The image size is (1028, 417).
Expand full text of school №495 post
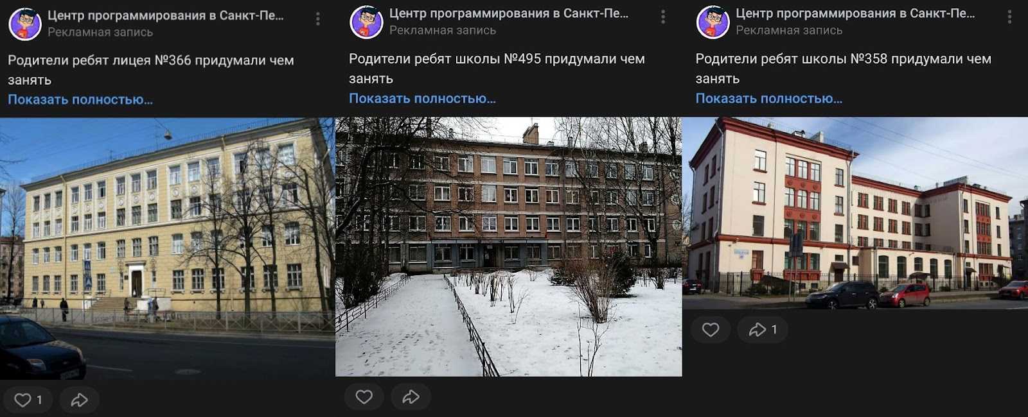click(x=422, y=98)
